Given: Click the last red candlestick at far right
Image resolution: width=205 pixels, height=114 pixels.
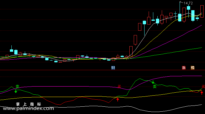Looking at the screenshot, I should (202, 11).
